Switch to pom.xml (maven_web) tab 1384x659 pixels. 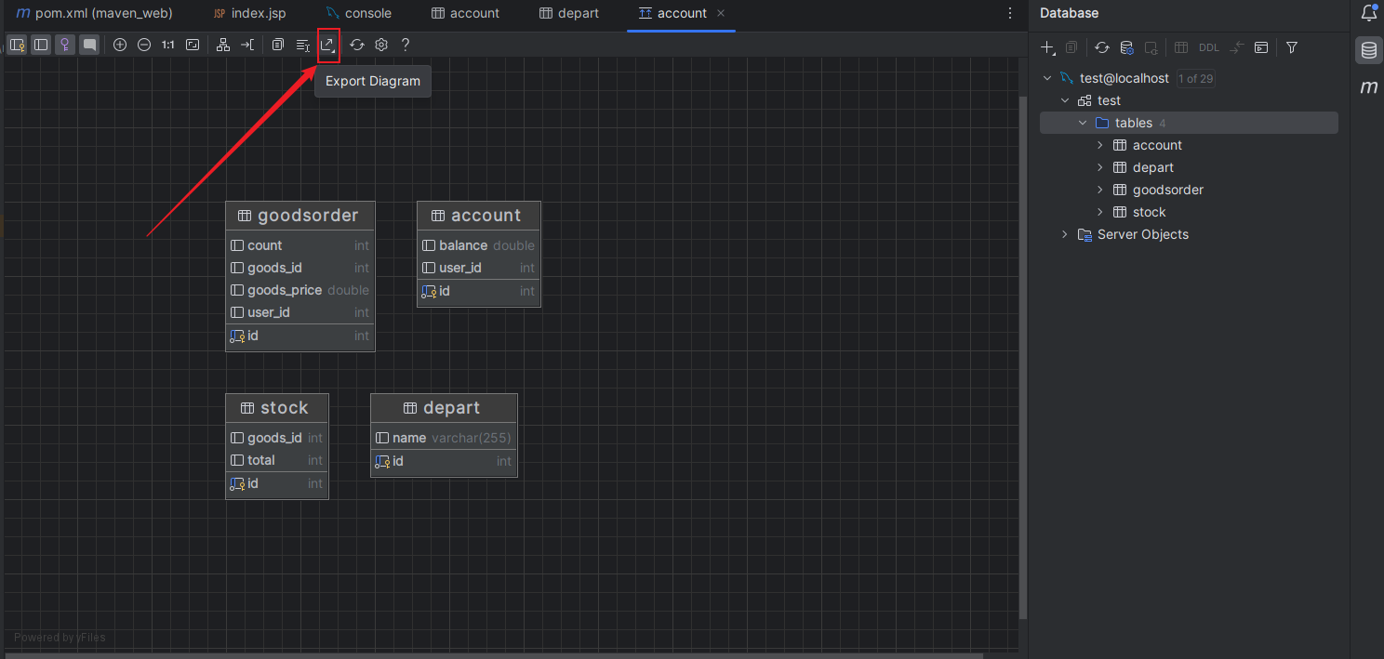pos(95,13)
